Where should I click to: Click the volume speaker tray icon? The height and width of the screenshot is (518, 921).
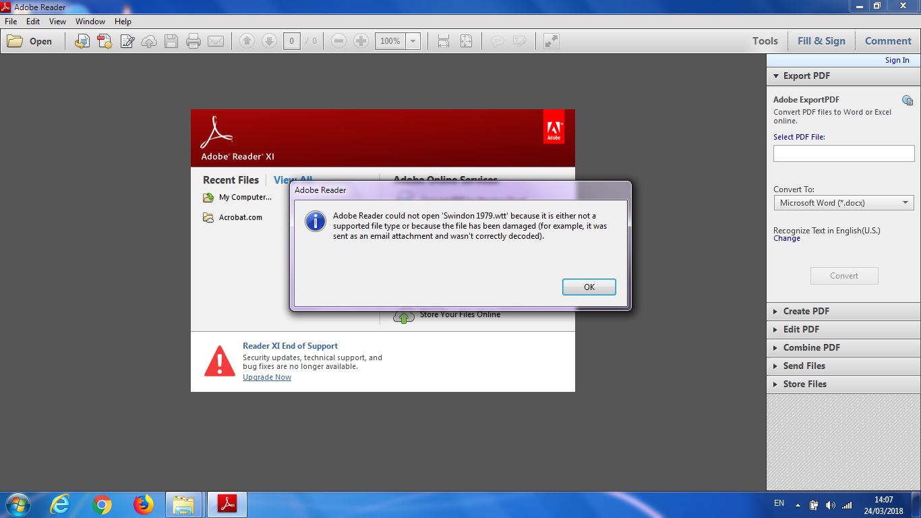pos(830,505)
